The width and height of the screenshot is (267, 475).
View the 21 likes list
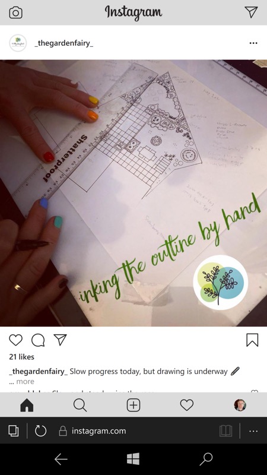[21, 357]
